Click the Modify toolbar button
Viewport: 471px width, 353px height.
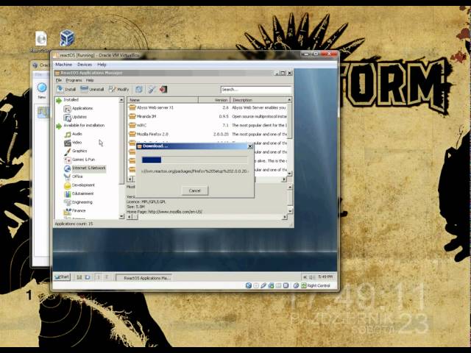[x=118, y=89]
